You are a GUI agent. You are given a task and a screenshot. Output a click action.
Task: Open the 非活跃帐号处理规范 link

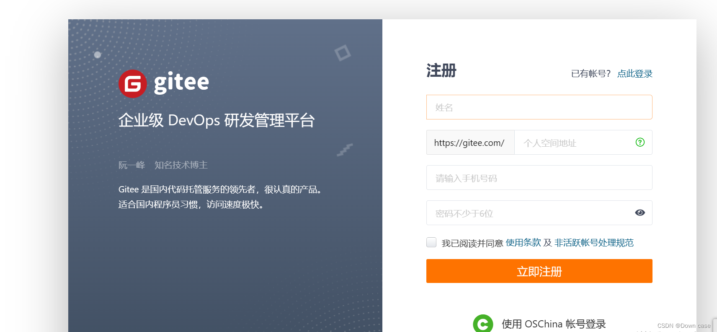(594, 243)
